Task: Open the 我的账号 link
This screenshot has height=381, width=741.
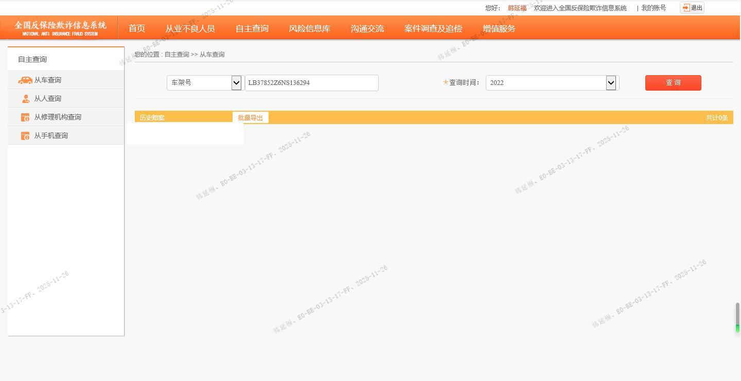Action: (x=653, y=8)
